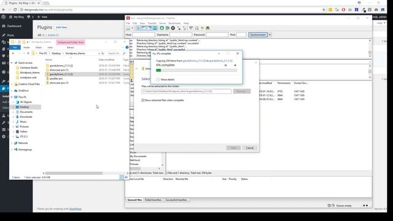Viewport: 393px width, 221px height.
Task: Expand More details in copy dialog
Action: pos(165,79)
